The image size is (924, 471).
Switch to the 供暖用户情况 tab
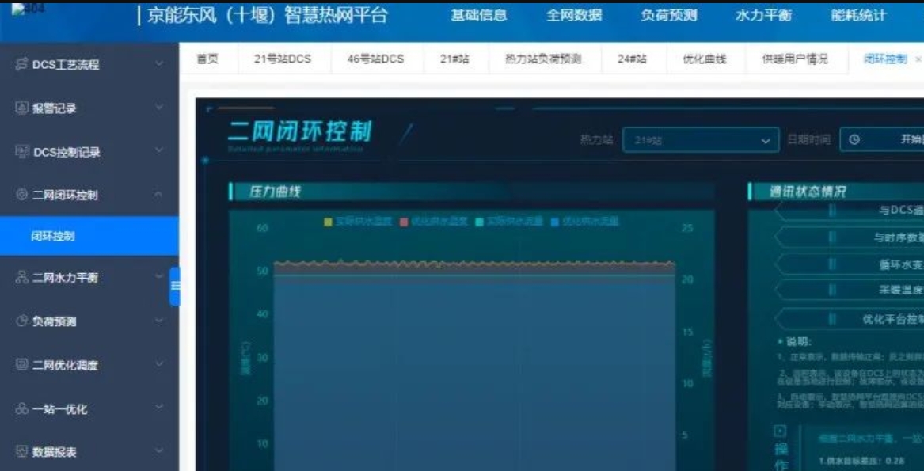794,59
